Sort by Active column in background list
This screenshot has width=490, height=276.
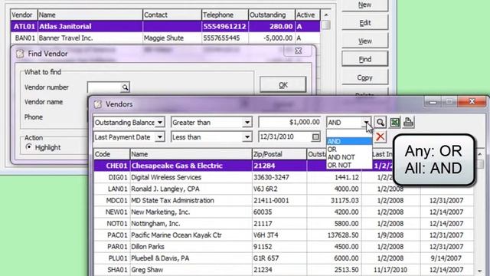pos(308,15)
